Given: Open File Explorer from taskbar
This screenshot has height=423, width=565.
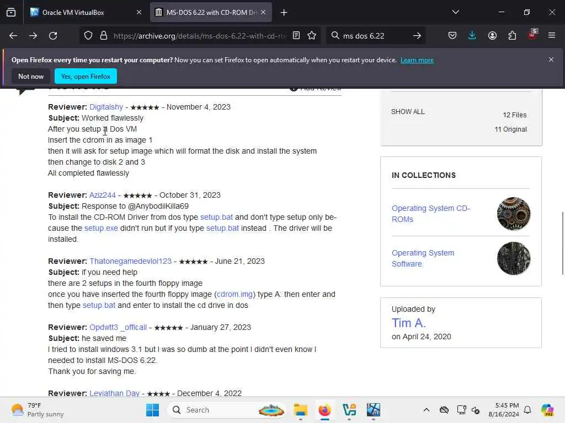Looking at the screenshot, I should 300,410.
